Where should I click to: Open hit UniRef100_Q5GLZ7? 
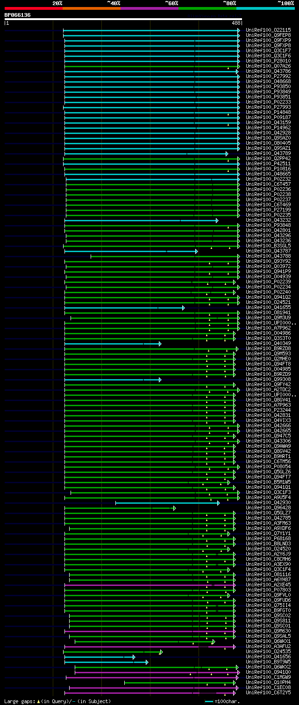268,513
